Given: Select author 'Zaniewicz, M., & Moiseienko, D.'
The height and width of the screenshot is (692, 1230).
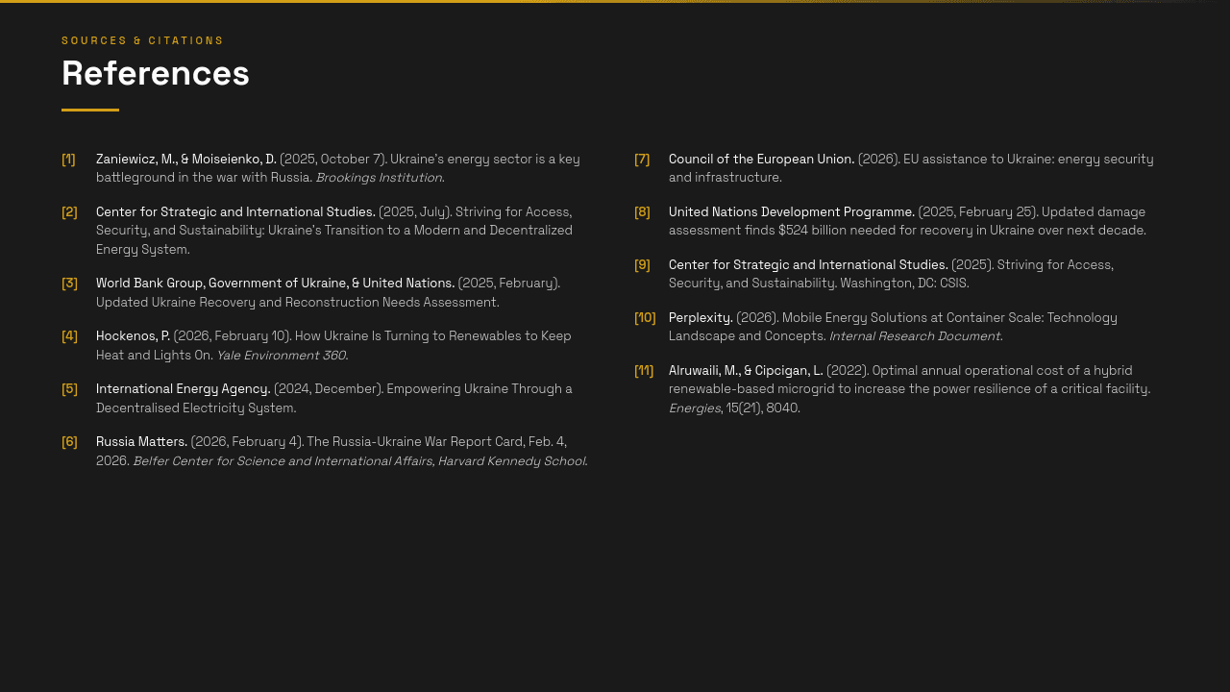Looking at the screenshot, I should click(x=186, y=160).
